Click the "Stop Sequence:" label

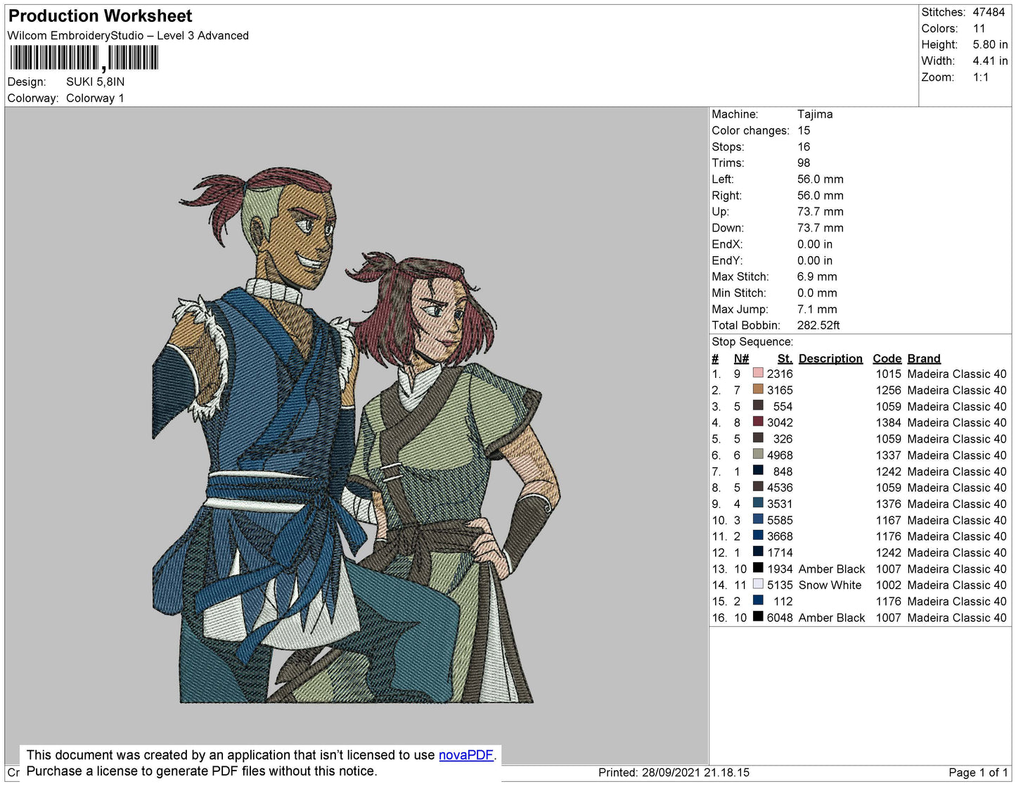(752, 342)
